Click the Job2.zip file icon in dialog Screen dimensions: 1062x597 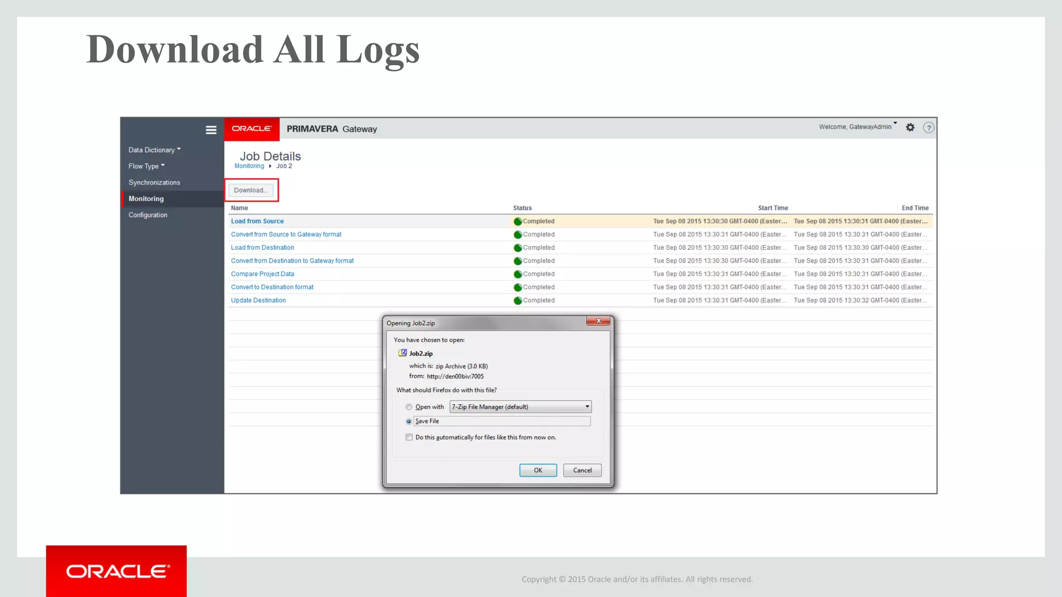pos(402,353)
